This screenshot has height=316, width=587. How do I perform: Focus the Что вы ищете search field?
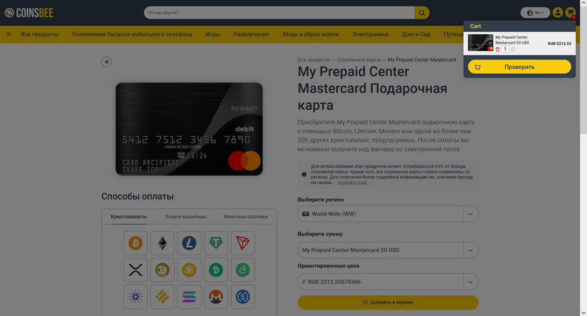pos(279,13)
